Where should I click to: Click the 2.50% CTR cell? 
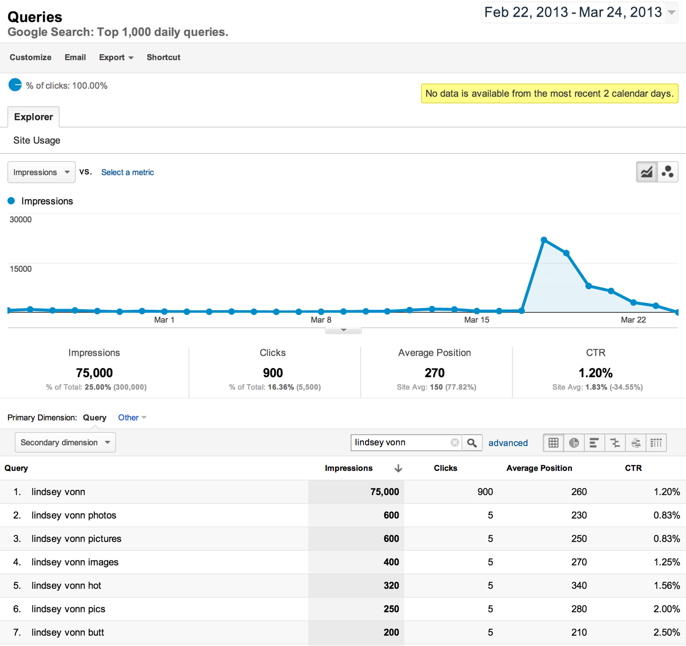click(667, 633)
